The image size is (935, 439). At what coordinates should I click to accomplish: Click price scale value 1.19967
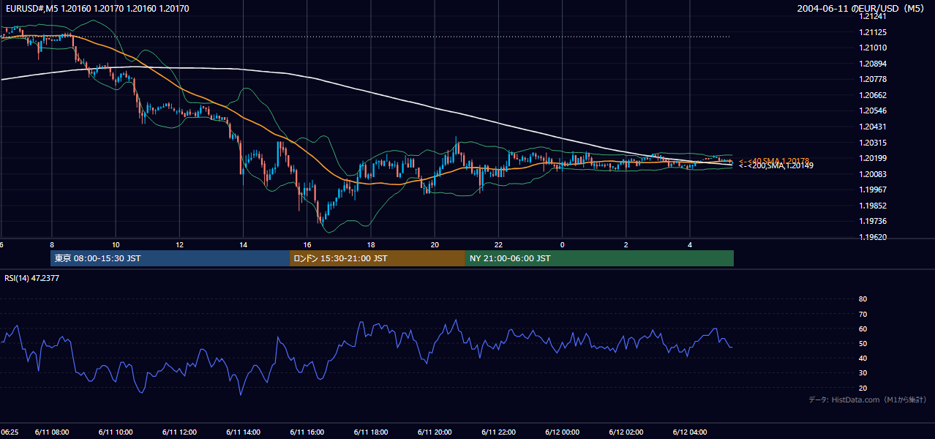[873, 190]
